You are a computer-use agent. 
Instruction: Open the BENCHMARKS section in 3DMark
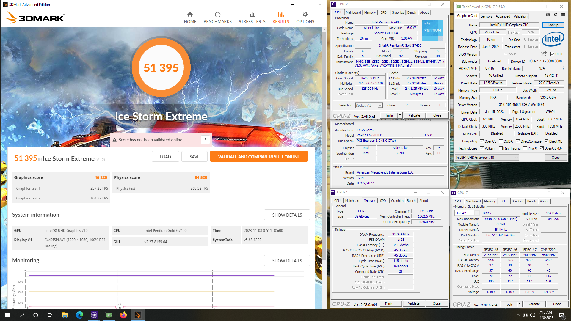(217, 18)
